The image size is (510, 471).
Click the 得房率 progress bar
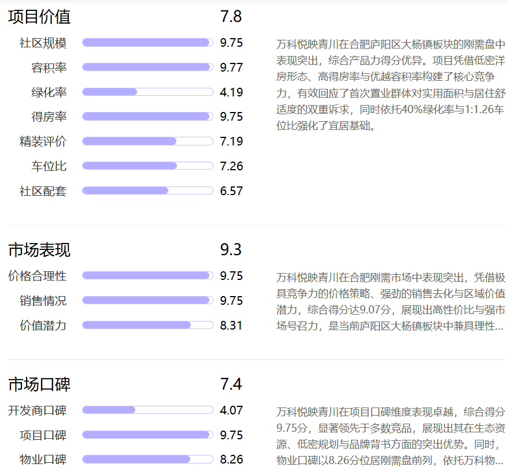[x=147, y=116]
